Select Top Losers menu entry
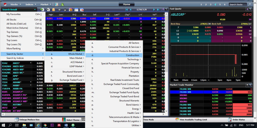Screen dimensions: 257x128 (23, 40)
